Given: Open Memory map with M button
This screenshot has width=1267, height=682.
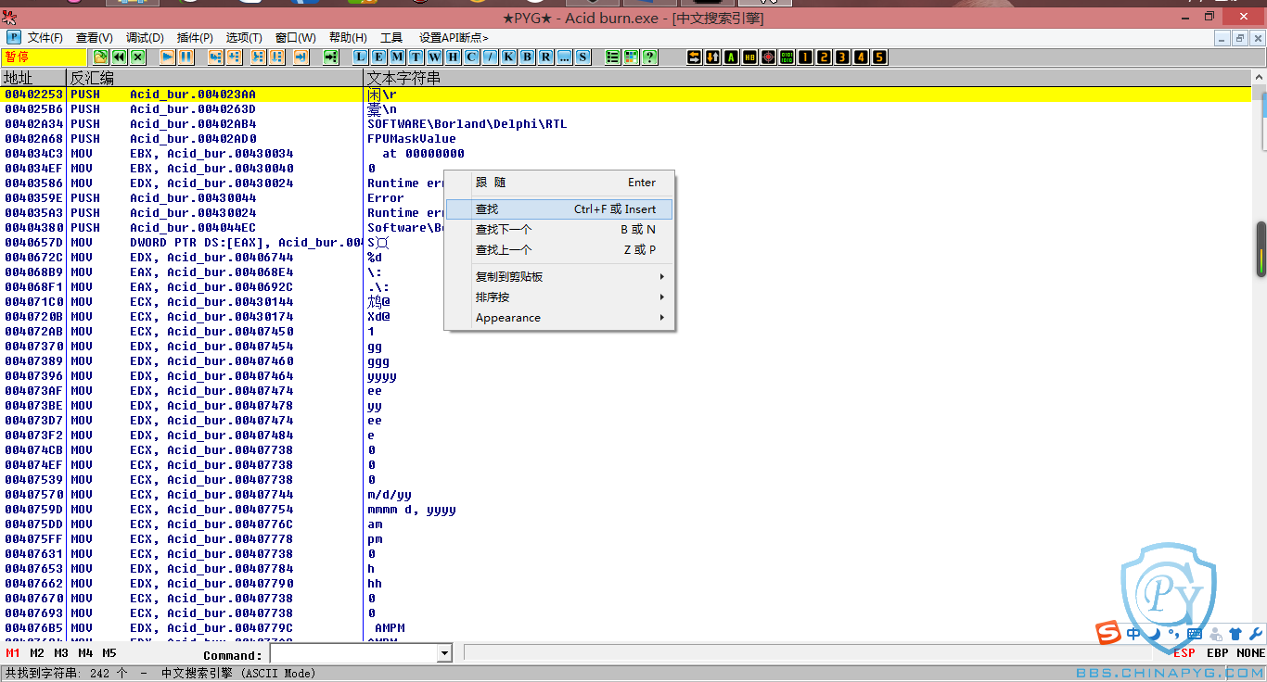Looking at the screenshot, I should tap(398, 57).
